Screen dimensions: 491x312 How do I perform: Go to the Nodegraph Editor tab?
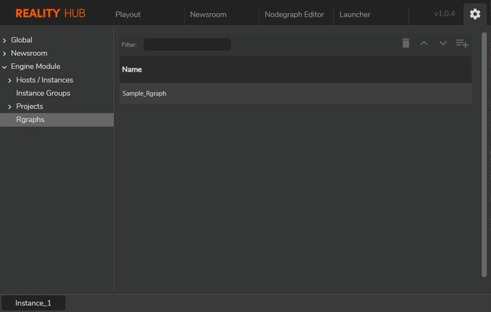pos(294,14)
